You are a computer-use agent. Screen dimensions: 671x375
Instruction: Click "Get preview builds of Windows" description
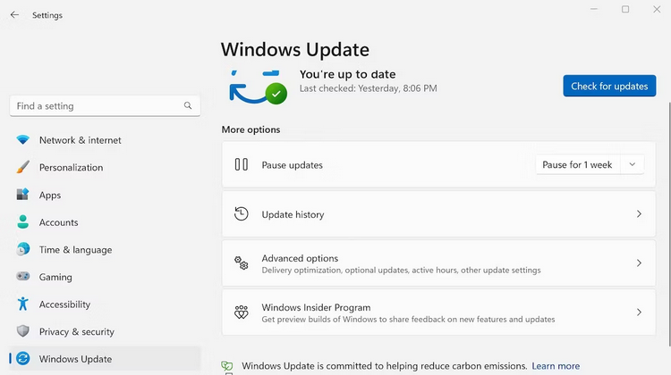pyautogui.click(x=408, y=319)
